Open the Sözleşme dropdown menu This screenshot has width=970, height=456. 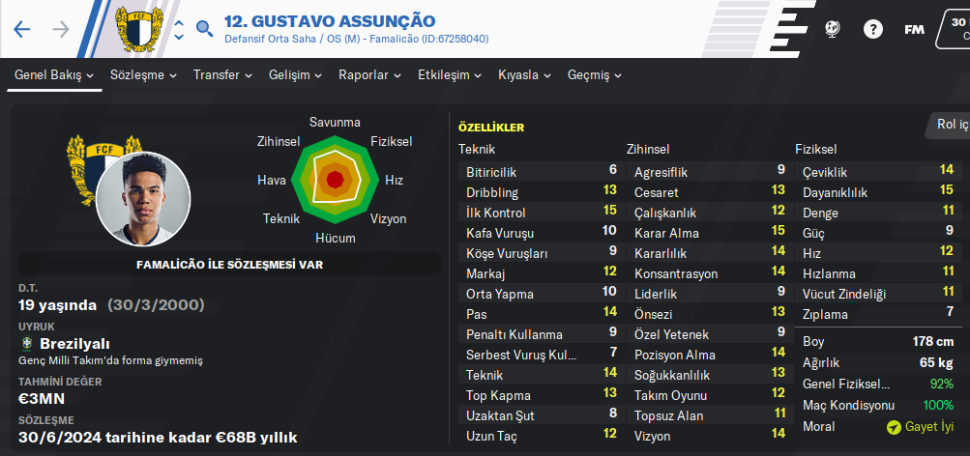(x=143, y=75)
